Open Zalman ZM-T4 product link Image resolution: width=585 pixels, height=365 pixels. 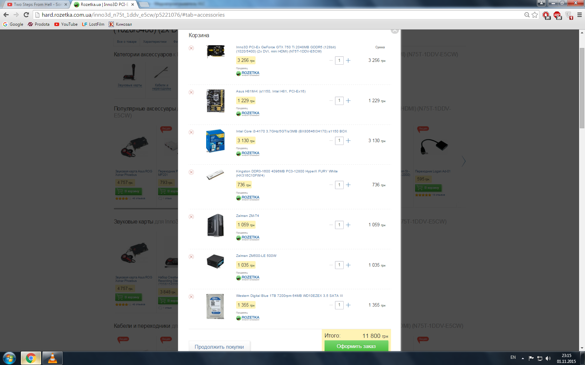coord(247,216)
